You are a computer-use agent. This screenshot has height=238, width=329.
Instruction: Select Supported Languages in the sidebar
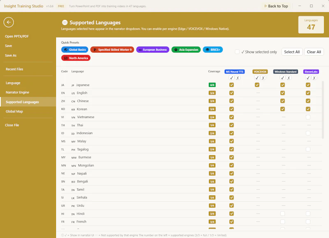(28, 102)
